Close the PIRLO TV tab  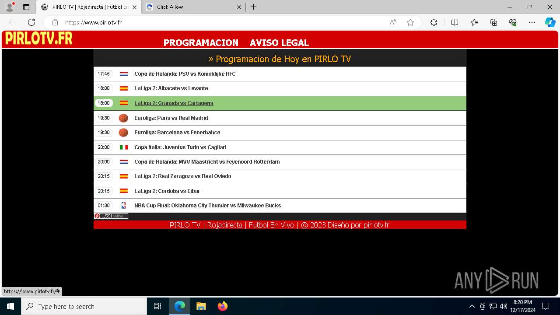134,7
